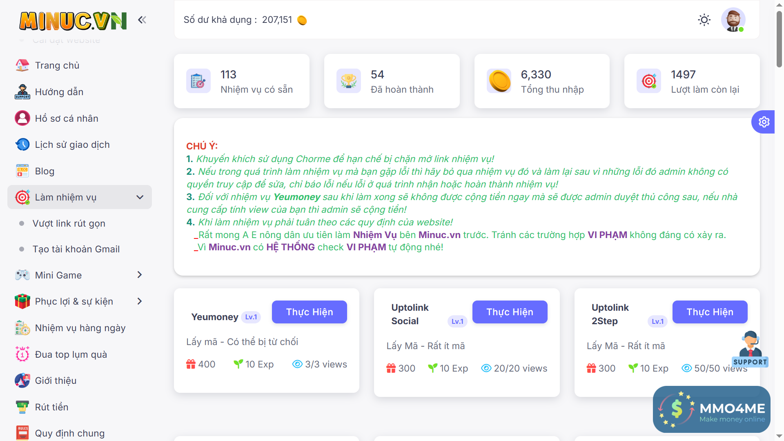Image resolution: width=784 pixels, height=441 pixels.
Task: Toggle light/dark theme sun icon
Action: pos(704,20)
